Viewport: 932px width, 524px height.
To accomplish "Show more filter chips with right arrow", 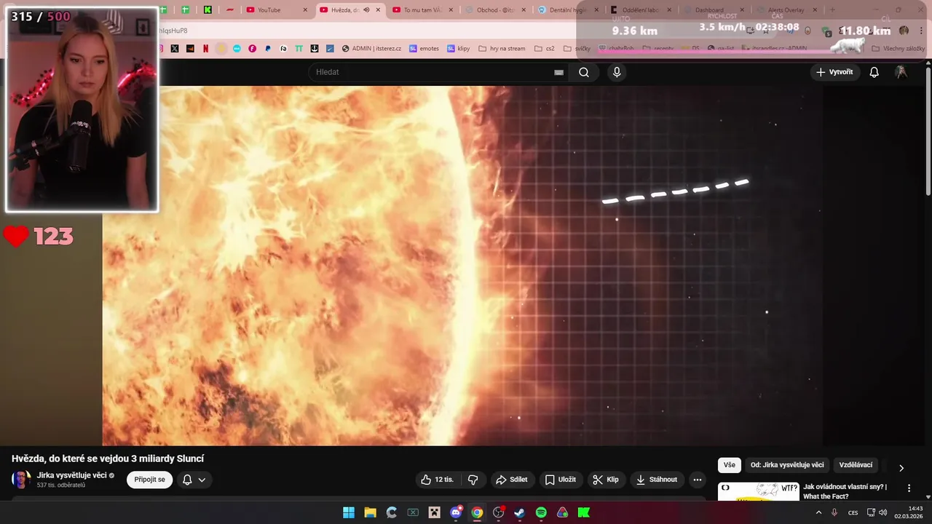I will pyautogui.click(x=901, y=468).
